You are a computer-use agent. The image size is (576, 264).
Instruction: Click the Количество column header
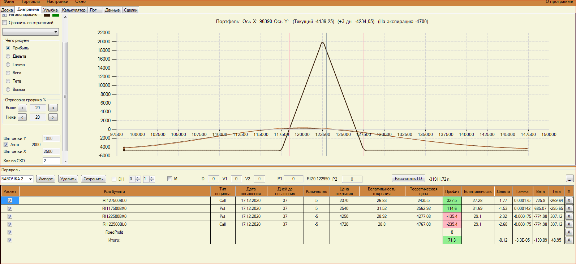click(x=317, y=192)
